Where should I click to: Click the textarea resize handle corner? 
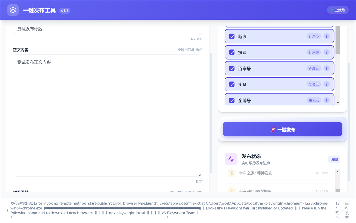[200, 175]
